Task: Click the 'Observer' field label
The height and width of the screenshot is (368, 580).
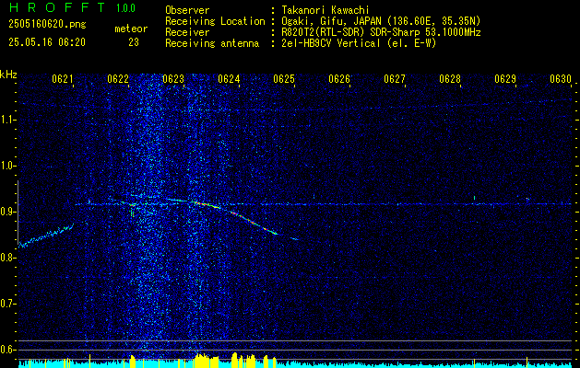Action: click(x=187, y=10)
